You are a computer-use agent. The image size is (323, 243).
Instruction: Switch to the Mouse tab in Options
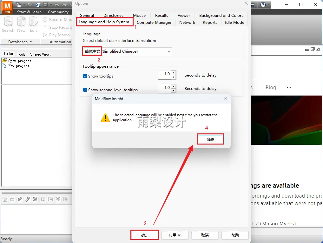pos(139,16)
